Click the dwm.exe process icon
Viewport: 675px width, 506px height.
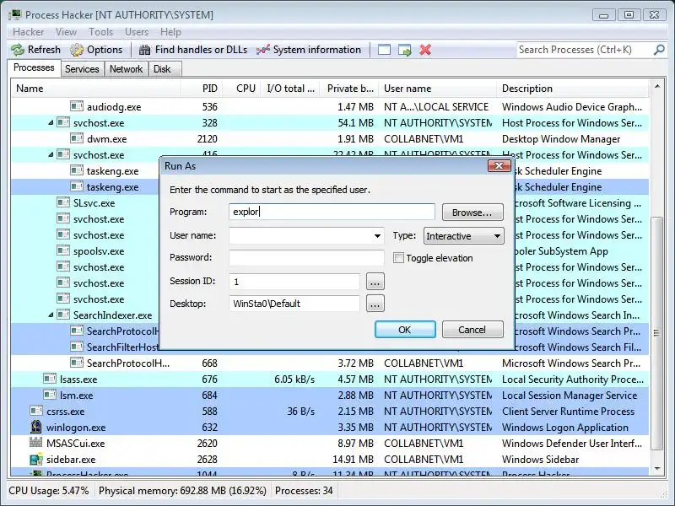tap(77, 138)
